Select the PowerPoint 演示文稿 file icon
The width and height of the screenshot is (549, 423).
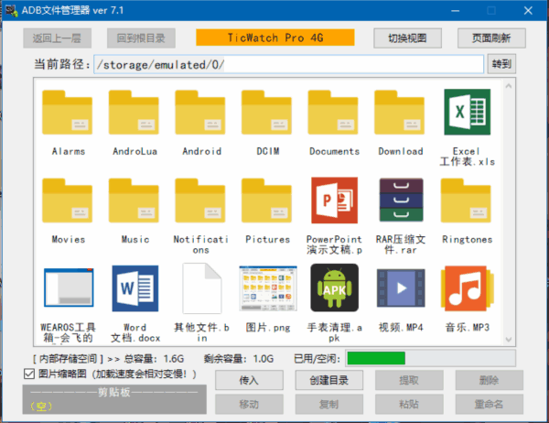pos(334,201)
